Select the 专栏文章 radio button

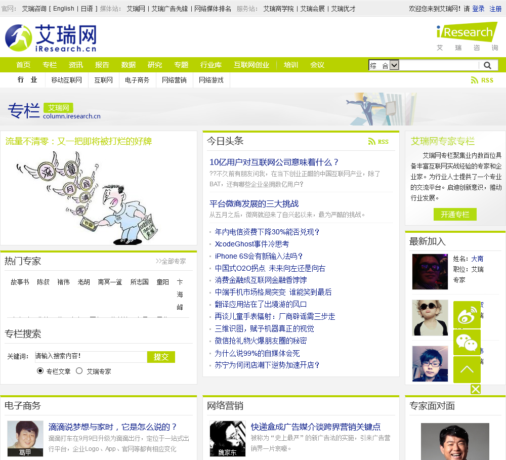40,371
